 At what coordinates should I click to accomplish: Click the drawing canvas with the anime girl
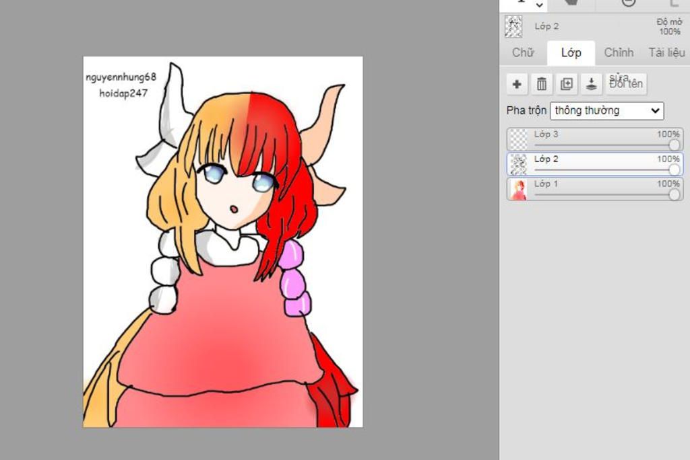223,241
